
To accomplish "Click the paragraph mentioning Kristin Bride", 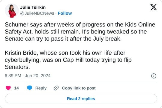I will click(x=68, y=60).
